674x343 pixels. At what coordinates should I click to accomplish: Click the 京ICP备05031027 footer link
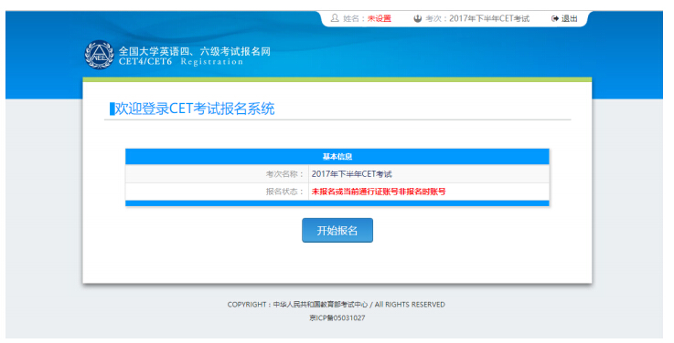coord(337,317)
